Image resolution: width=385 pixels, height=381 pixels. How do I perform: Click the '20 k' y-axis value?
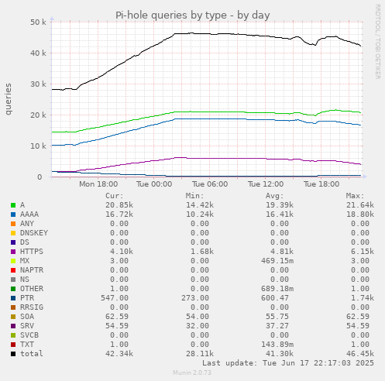pyautogui.click(x=38, y=115)
